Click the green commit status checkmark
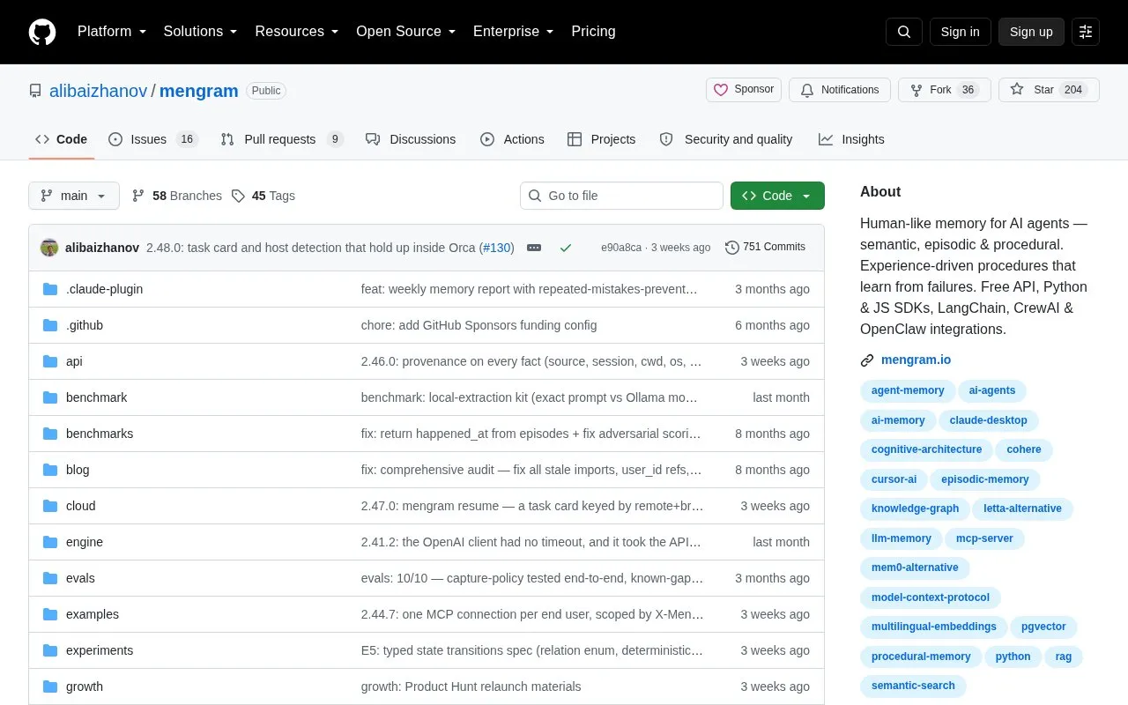 tap(566, 248)
